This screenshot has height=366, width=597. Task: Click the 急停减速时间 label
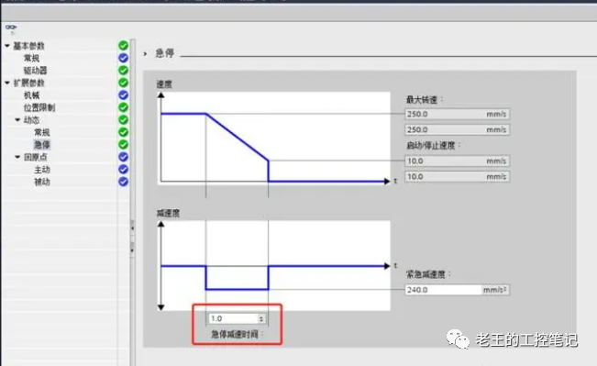click(237, 334)
